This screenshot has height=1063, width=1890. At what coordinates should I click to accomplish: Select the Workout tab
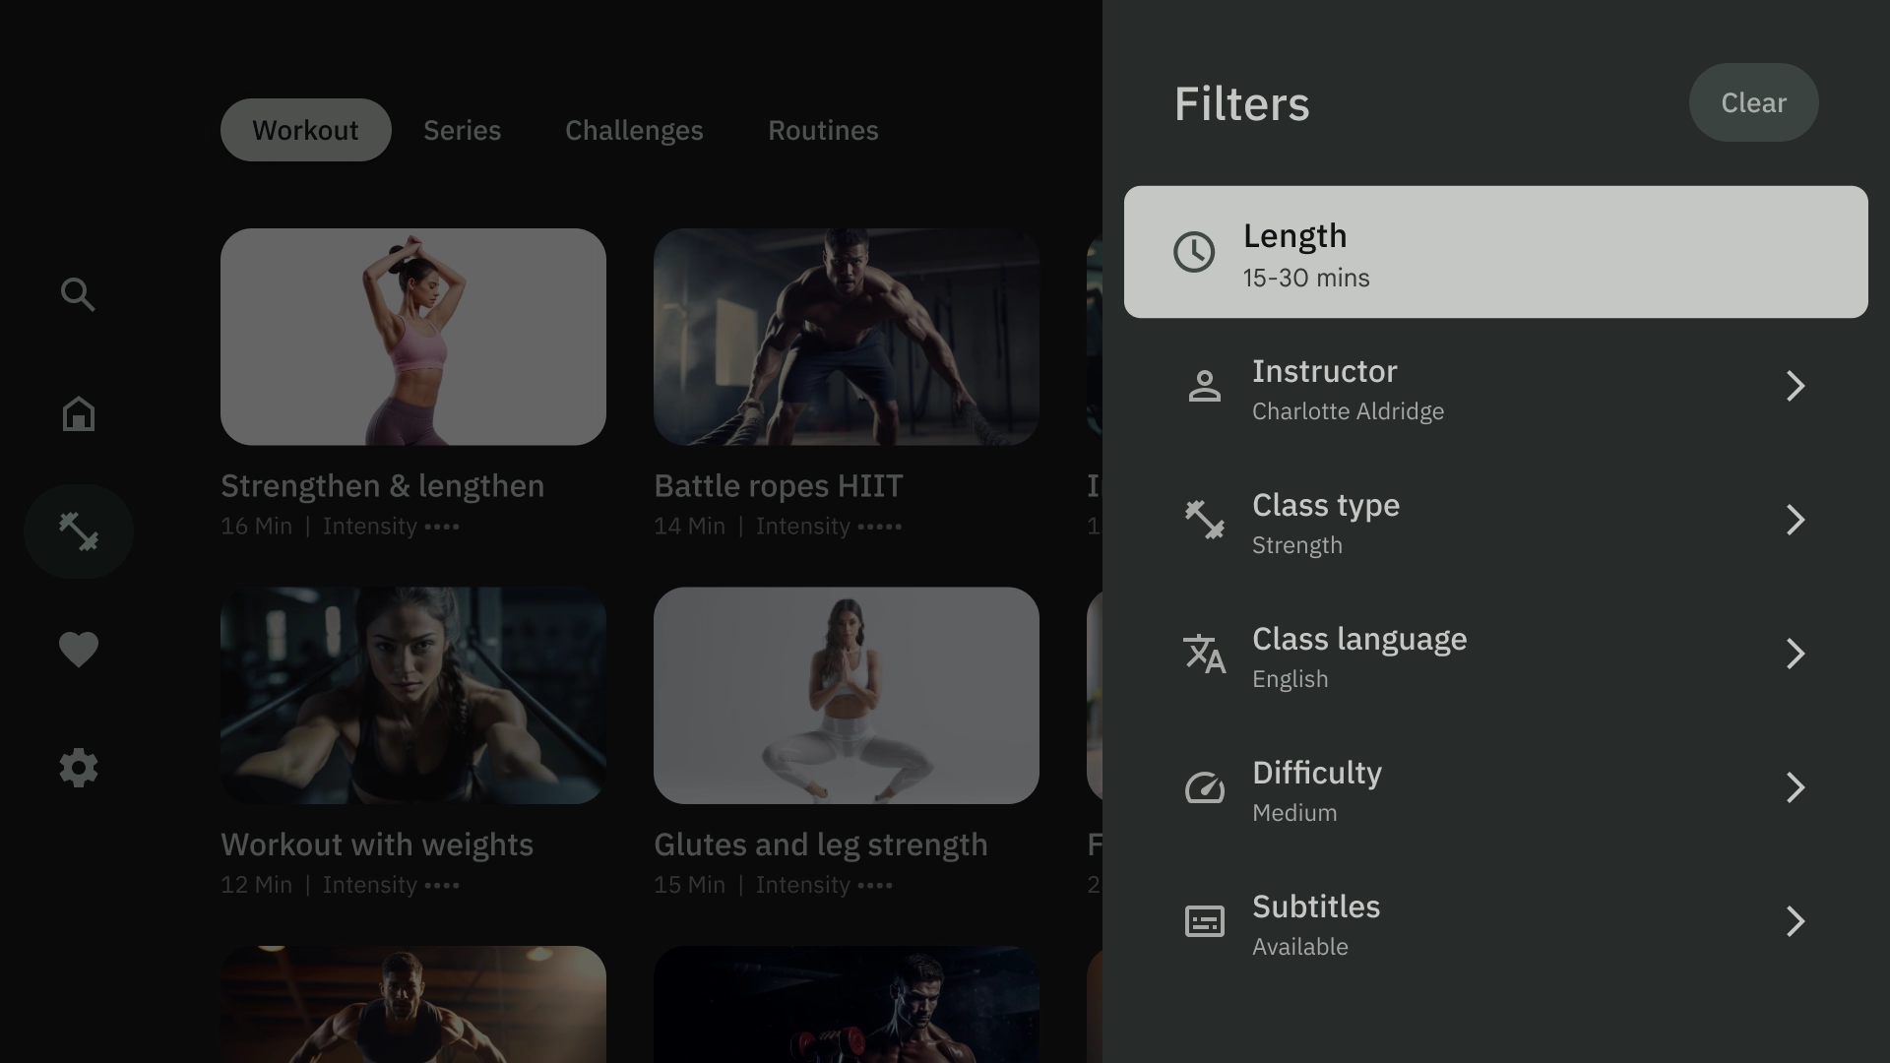[305, 129]
